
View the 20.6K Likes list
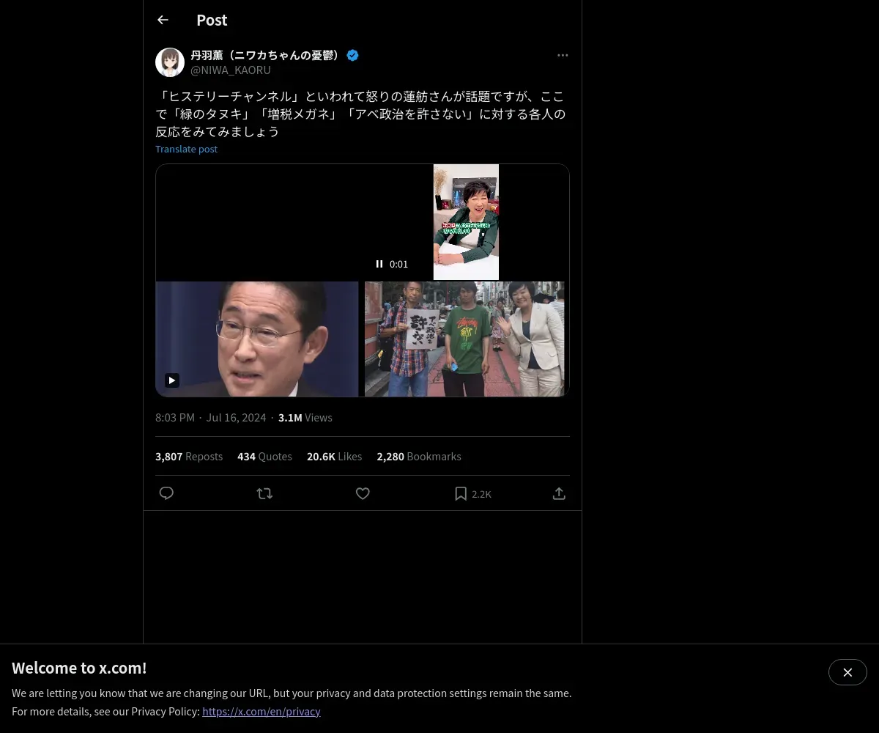(334, 456)
